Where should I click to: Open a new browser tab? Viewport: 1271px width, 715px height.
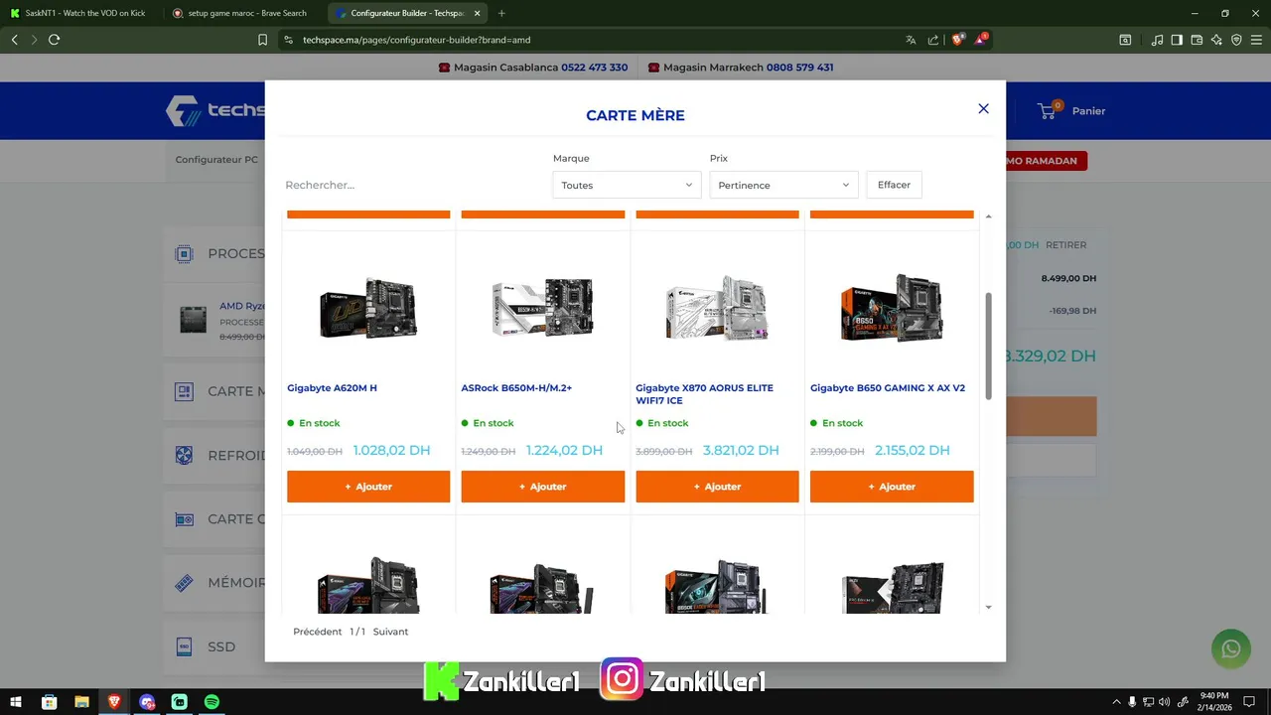point(501,13)
